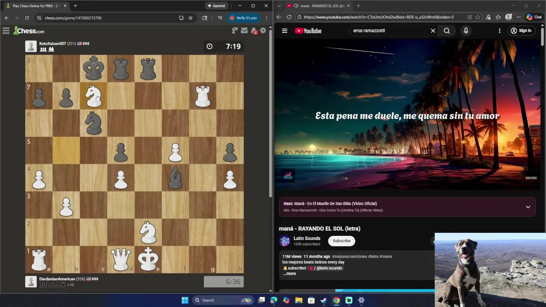The width and height of the screenshot is (546, 307).
Task: Clear the YouTube search text
Action: point(433,31)
